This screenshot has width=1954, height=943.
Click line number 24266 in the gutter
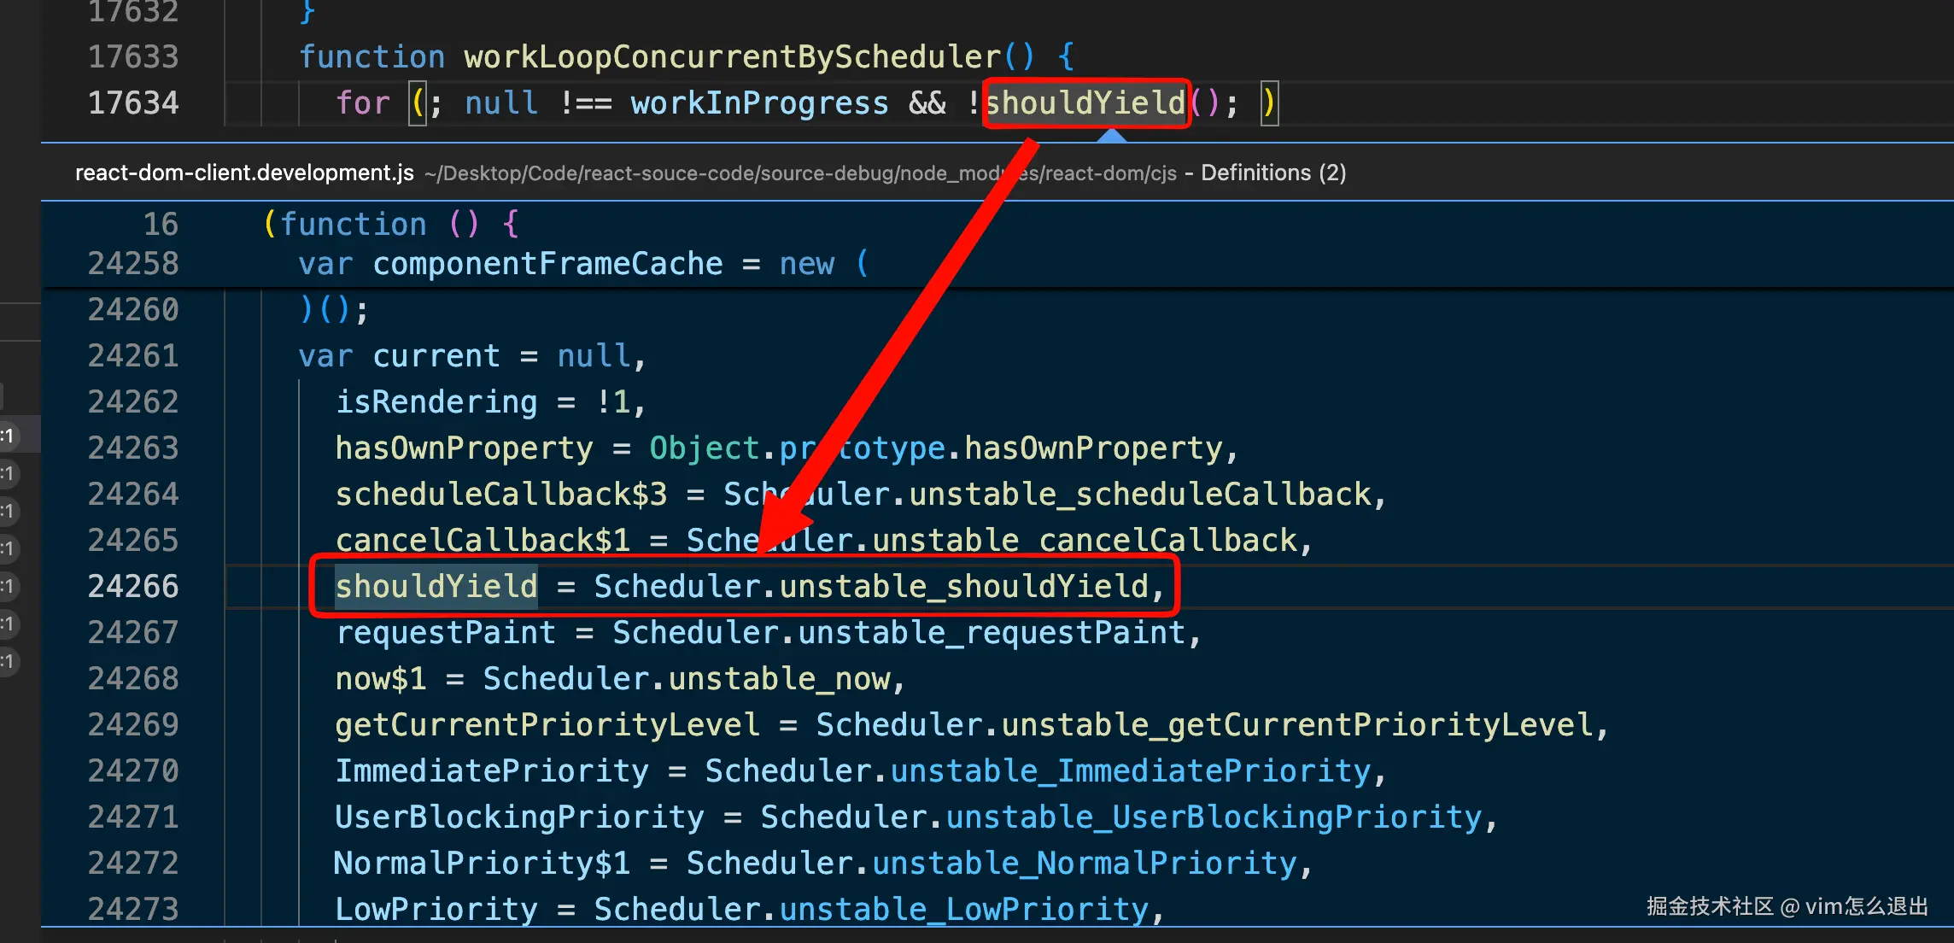click(133, 586)
